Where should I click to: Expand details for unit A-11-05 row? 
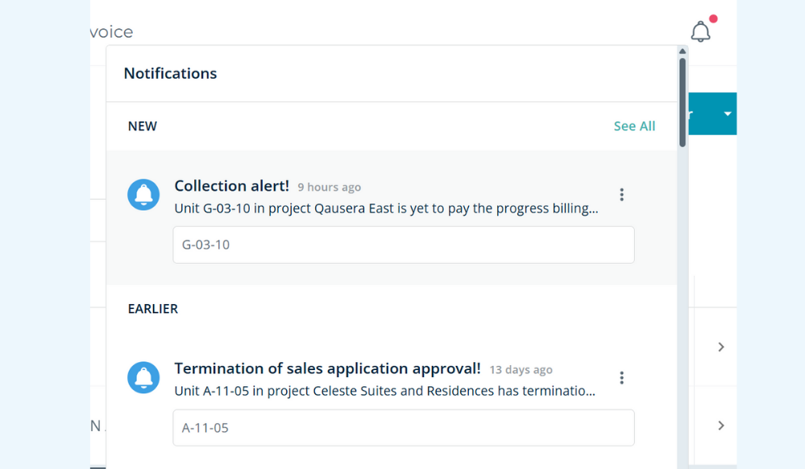pos(721,425)
